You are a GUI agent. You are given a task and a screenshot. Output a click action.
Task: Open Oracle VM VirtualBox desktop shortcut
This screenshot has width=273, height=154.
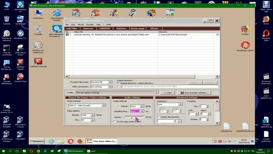(x=7, y=122)
